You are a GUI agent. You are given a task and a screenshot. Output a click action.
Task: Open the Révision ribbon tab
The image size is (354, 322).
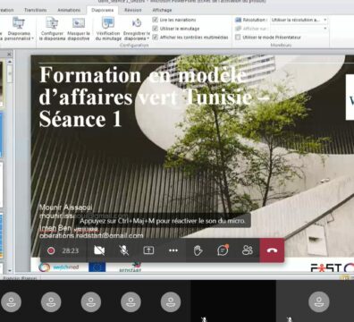(x=133, y=10)
